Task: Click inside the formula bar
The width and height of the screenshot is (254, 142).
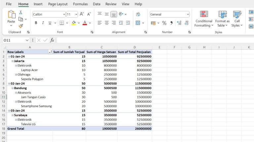Action: (155, 40)
